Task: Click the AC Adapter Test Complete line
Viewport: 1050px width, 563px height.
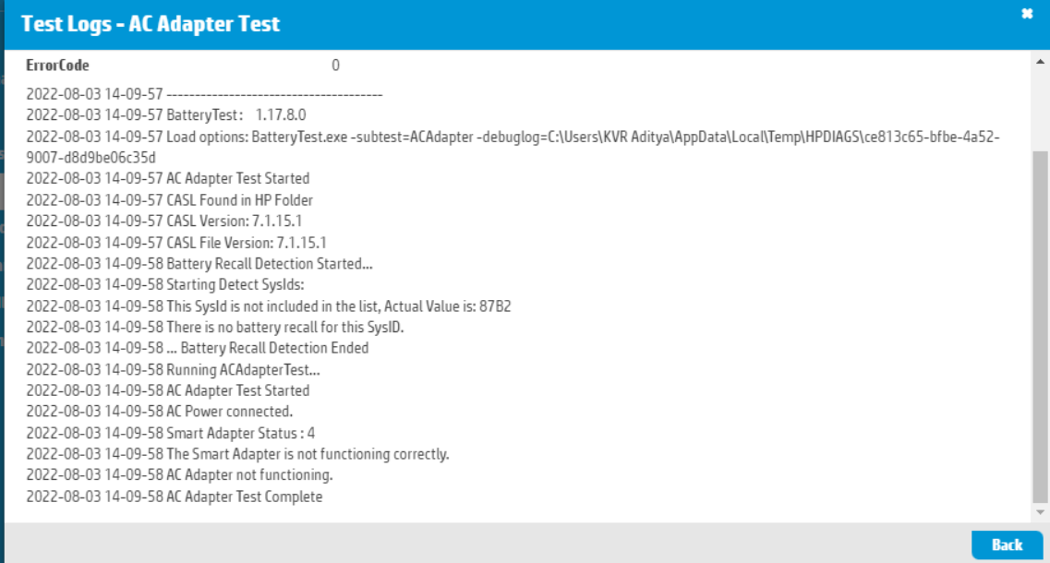Action: tap(175, 497)
